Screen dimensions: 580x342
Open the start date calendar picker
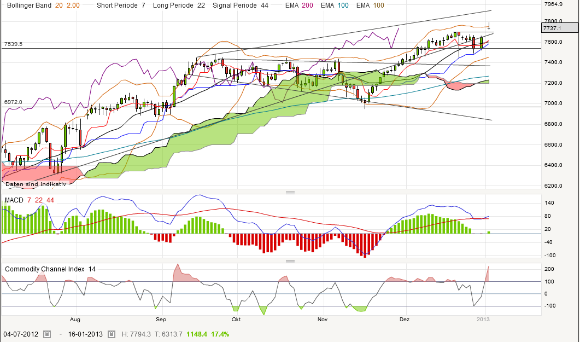coord(47,334)
